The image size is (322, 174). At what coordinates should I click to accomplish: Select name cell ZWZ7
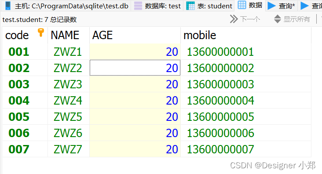[x=69, y=149]
